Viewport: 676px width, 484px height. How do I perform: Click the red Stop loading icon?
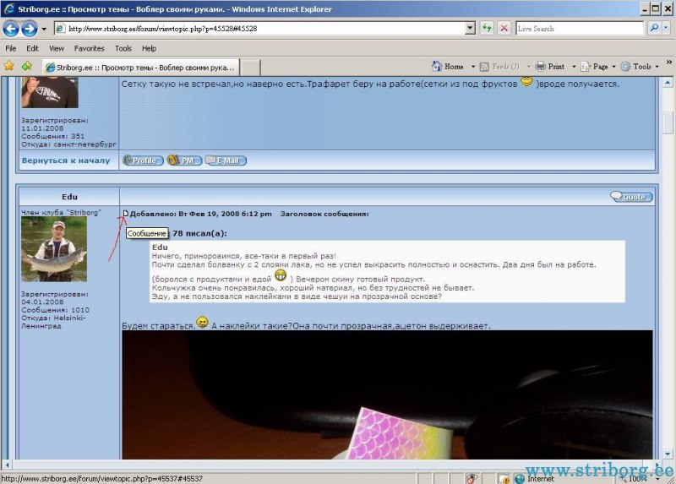[x=504, y=28]
